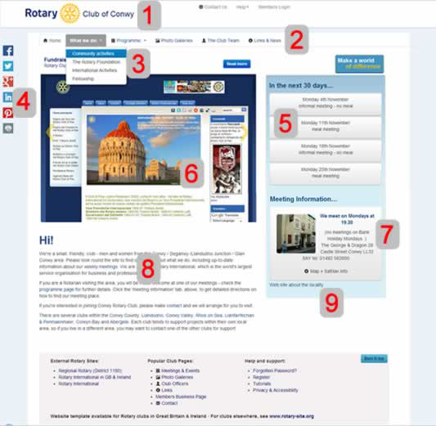Image resolution: width=436 pixels, height=426 pixels.
Task: Open the meeting venue building thumbnail
Action: coord(296,233)
